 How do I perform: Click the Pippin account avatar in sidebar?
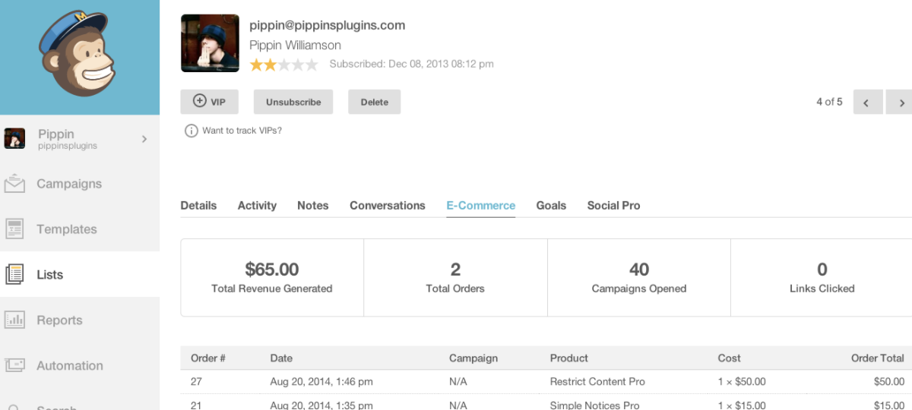pos(14,138)
